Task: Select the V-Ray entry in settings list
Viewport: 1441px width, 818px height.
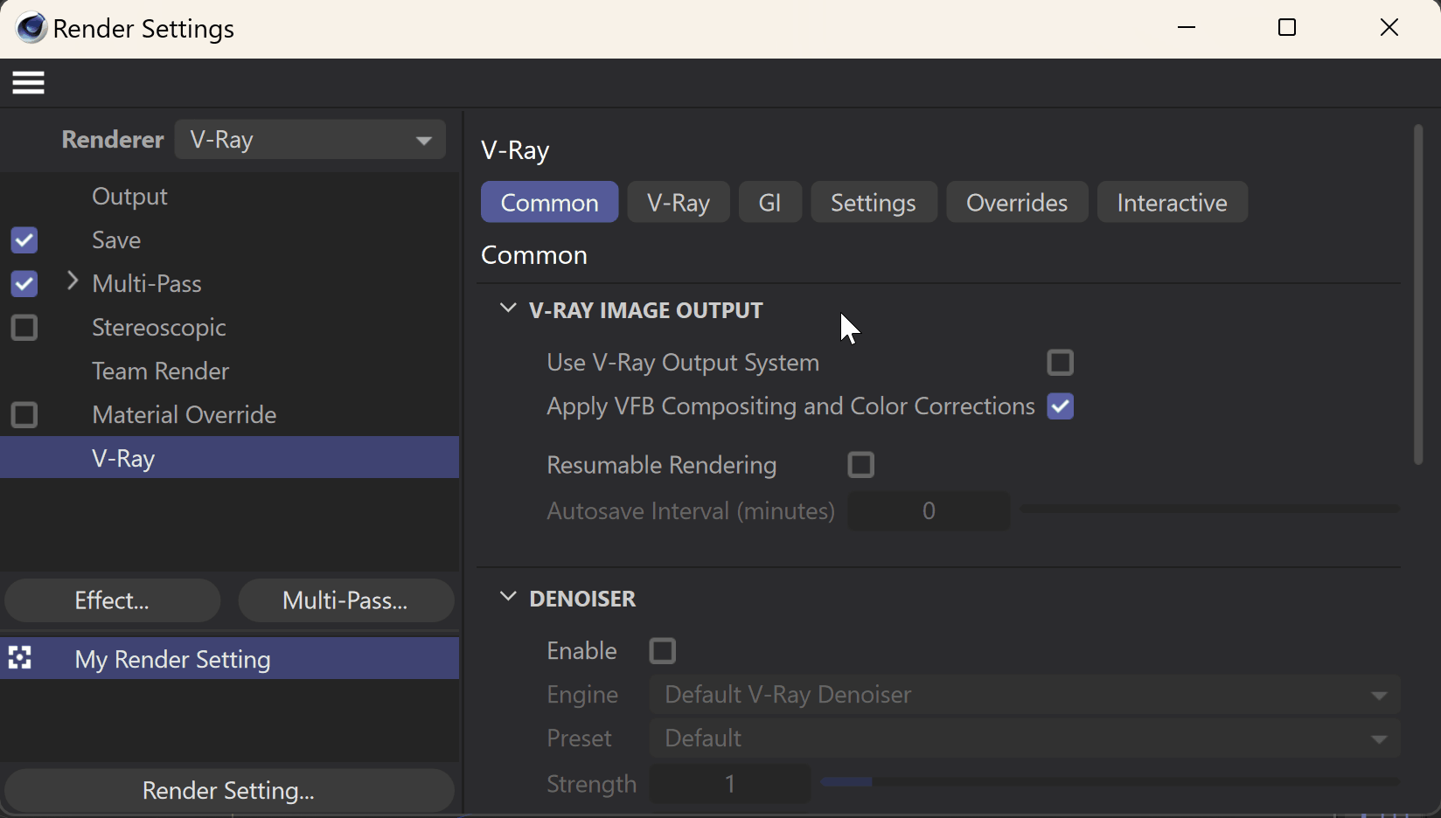Action: [229, 457]
